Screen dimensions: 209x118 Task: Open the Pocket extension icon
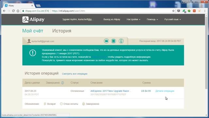click(x=179, y=11)
